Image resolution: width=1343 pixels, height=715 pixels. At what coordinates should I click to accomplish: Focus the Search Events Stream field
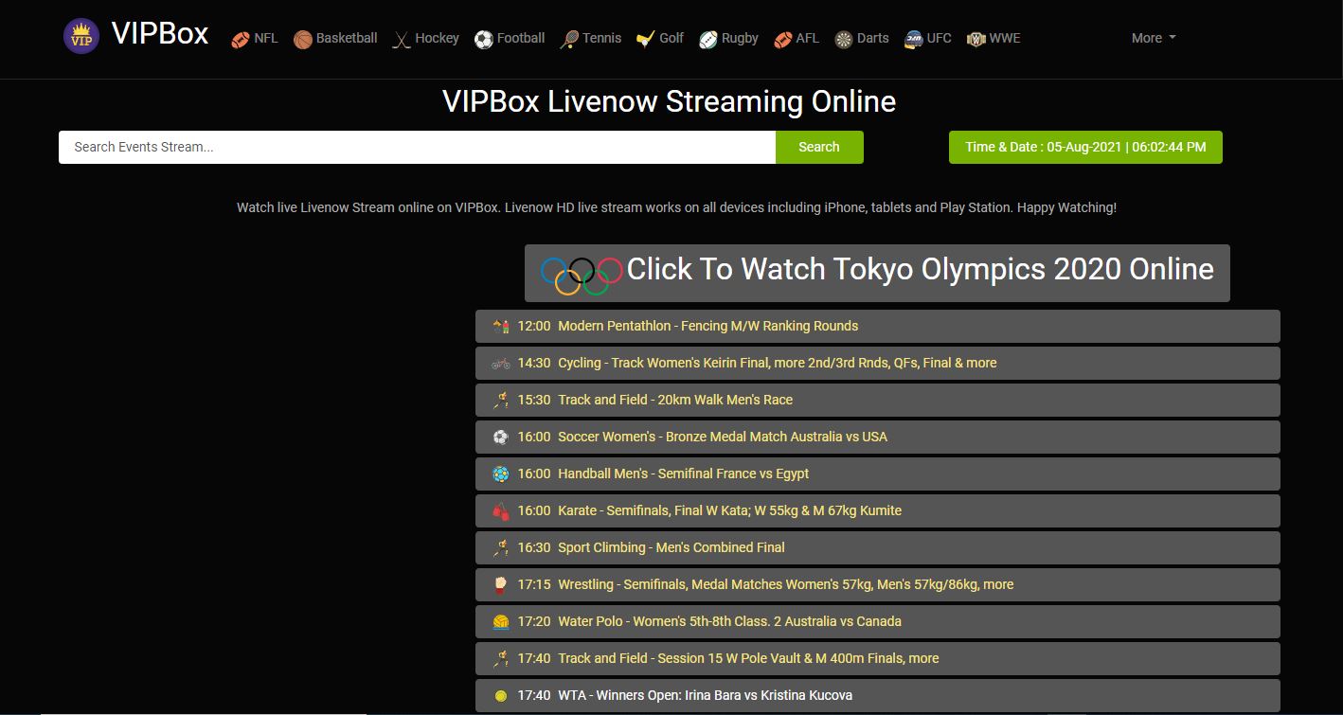pos(417,147)
